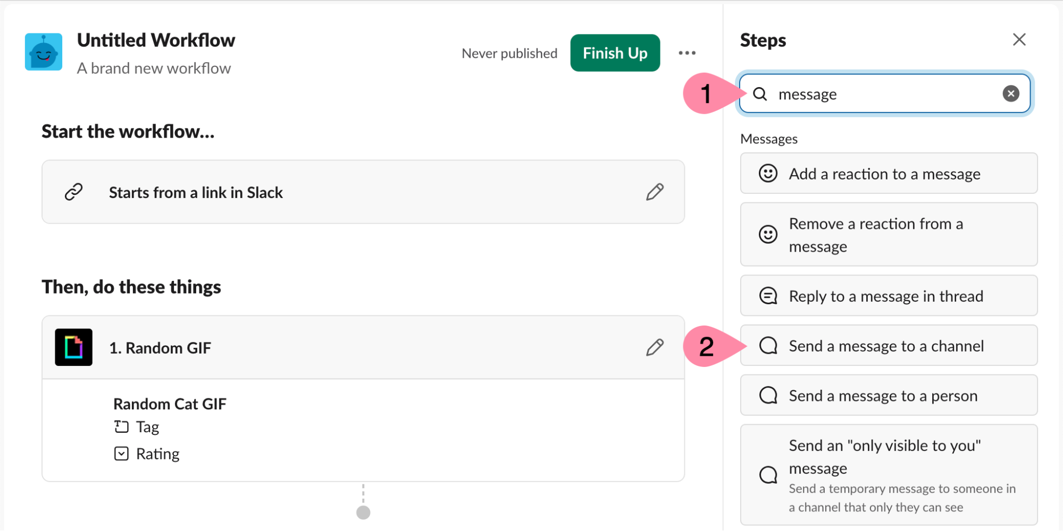The width and height of the screenshot is (1063, 531).
Task: Click the Giphy Random GIF app icon
Action: click(73, 348)
